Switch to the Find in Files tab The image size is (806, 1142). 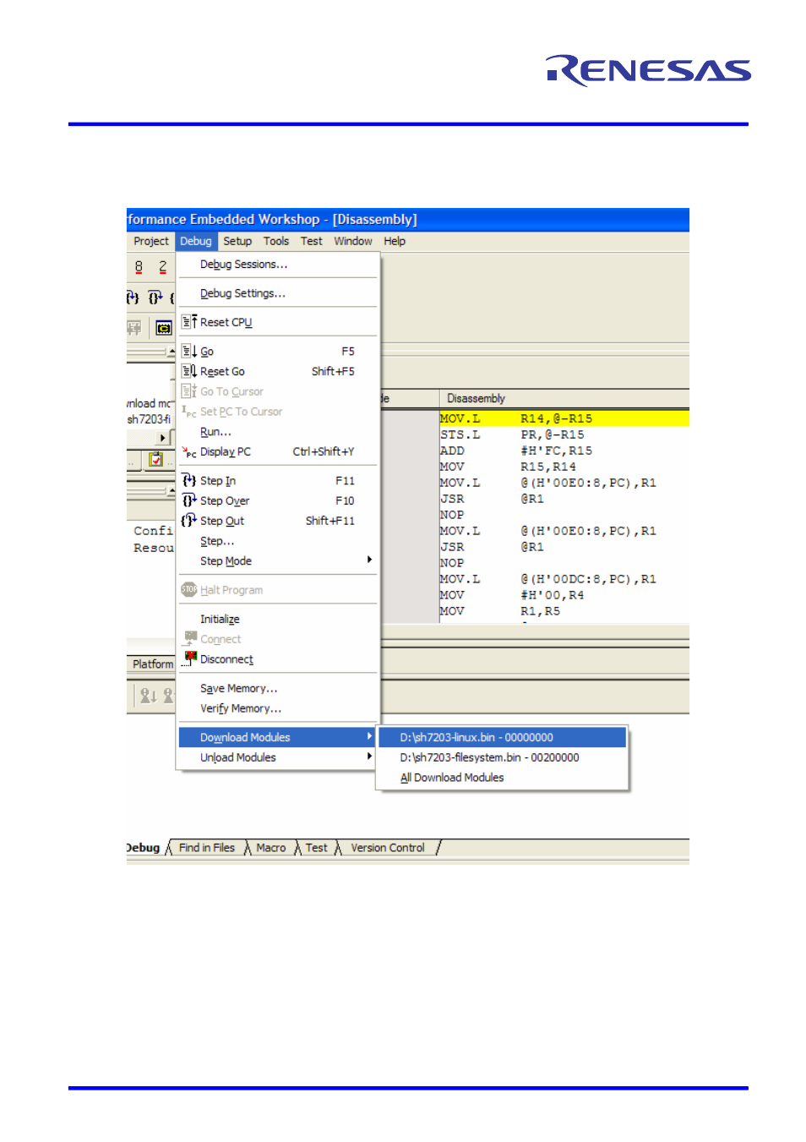(207, 848)
